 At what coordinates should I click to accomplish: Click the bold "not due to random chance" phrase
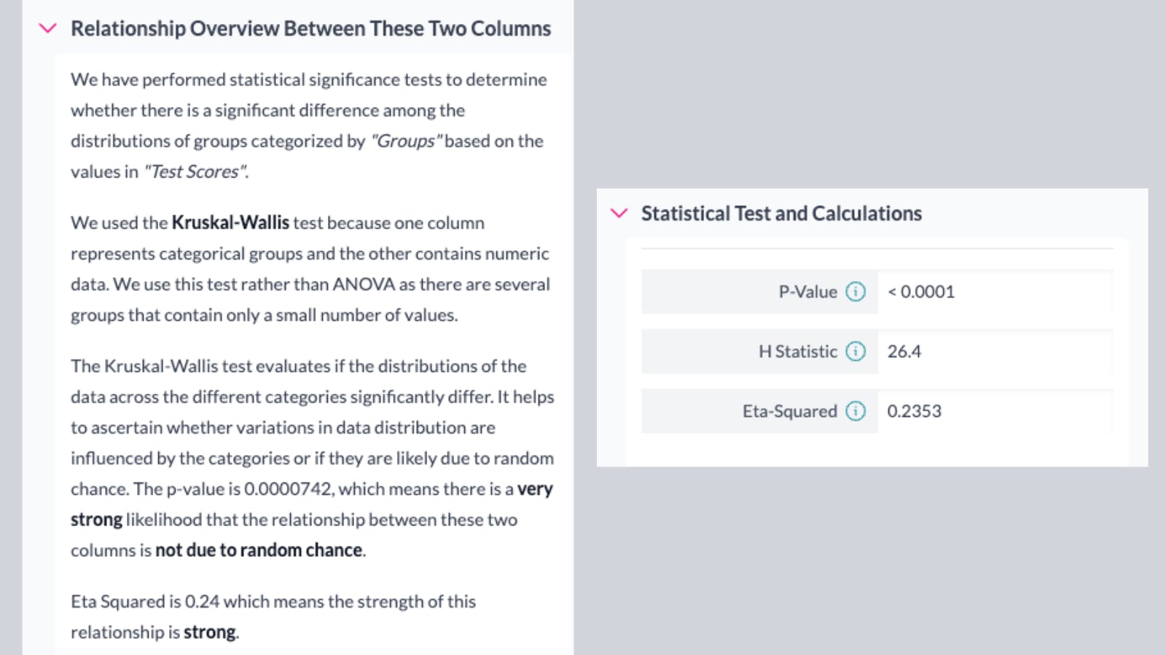coord(259,550)
